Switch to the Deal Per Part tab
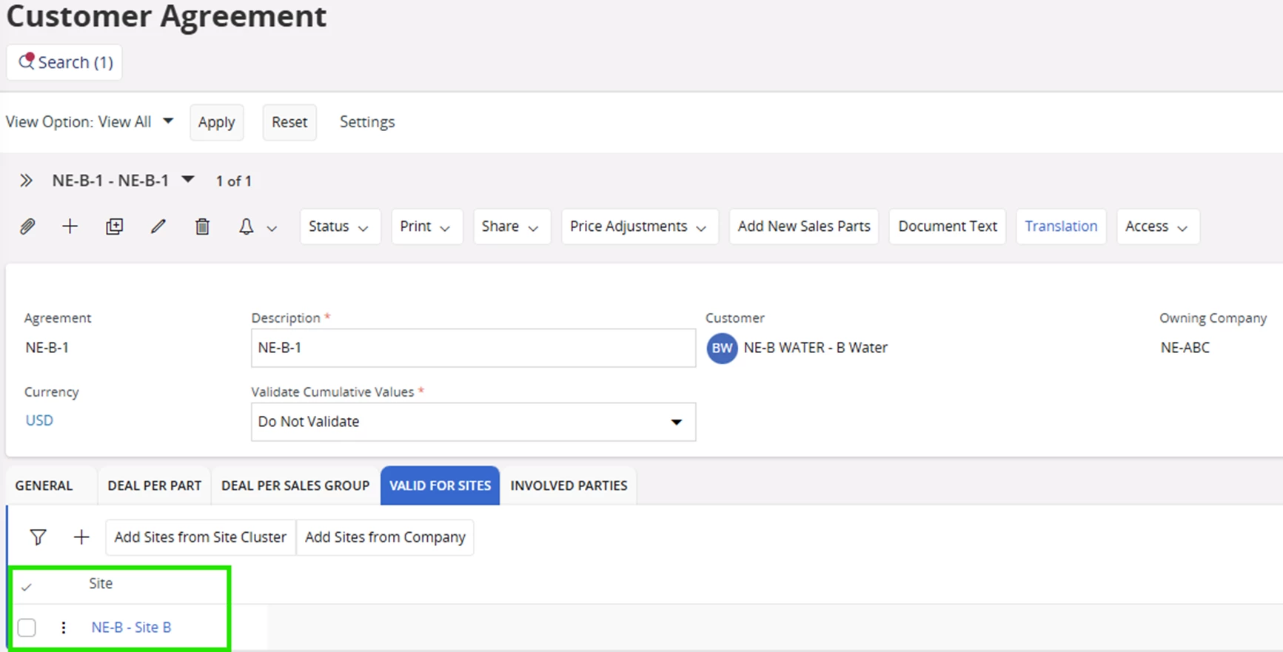 (x=154, y=485)
